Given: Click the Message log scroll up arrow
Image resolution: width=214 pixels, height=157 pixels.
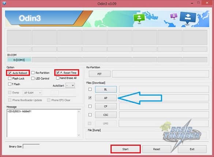Looking at the screenshot, I should tap(79, 111).
